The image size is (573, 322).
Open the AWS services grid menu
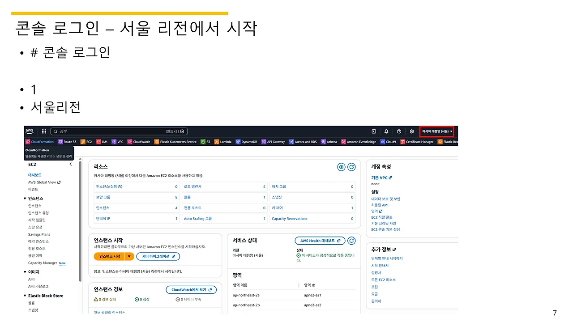point(43,131)
